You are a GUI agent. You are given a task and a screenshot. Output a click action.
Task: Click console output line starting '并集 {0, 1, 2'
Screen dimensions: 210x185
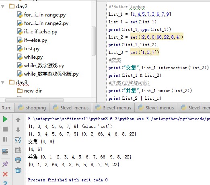coord(80,157)
